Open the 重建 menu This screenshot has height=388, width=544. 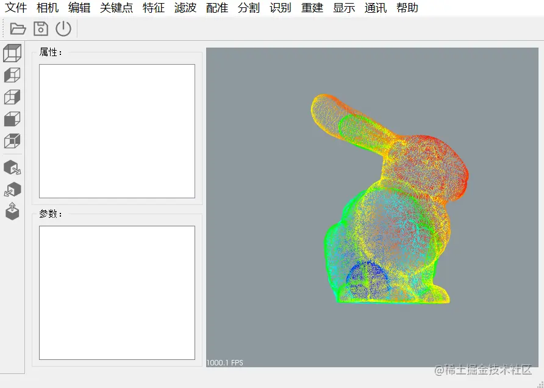[312, 8]
